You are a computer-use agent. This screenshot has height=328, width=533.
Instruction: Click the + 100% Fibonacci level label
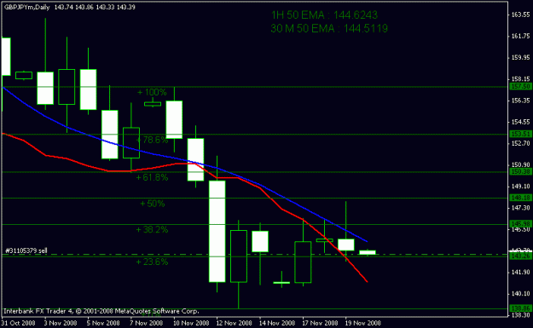click(152, 92)
